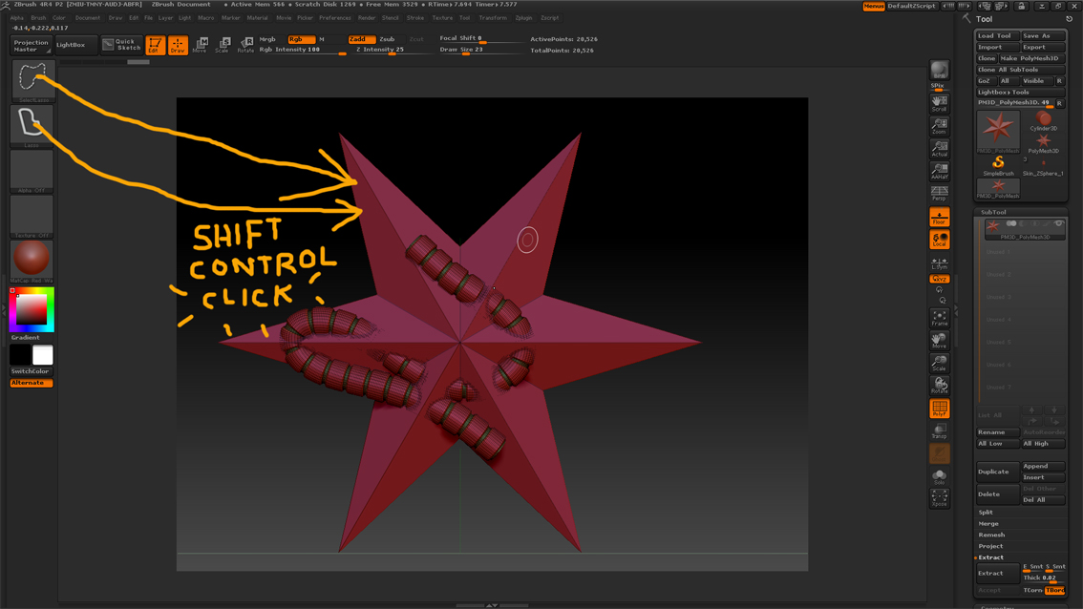
Task: Select the Move transform mode in top shelf
Action: click(200, 46)
